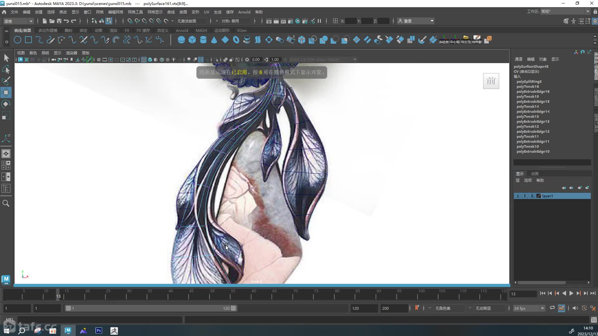Image resolution: width=598 pixels, height=336 pixels.
Task: Create a NURBS plane from shelf
Action: click(225, 40)
